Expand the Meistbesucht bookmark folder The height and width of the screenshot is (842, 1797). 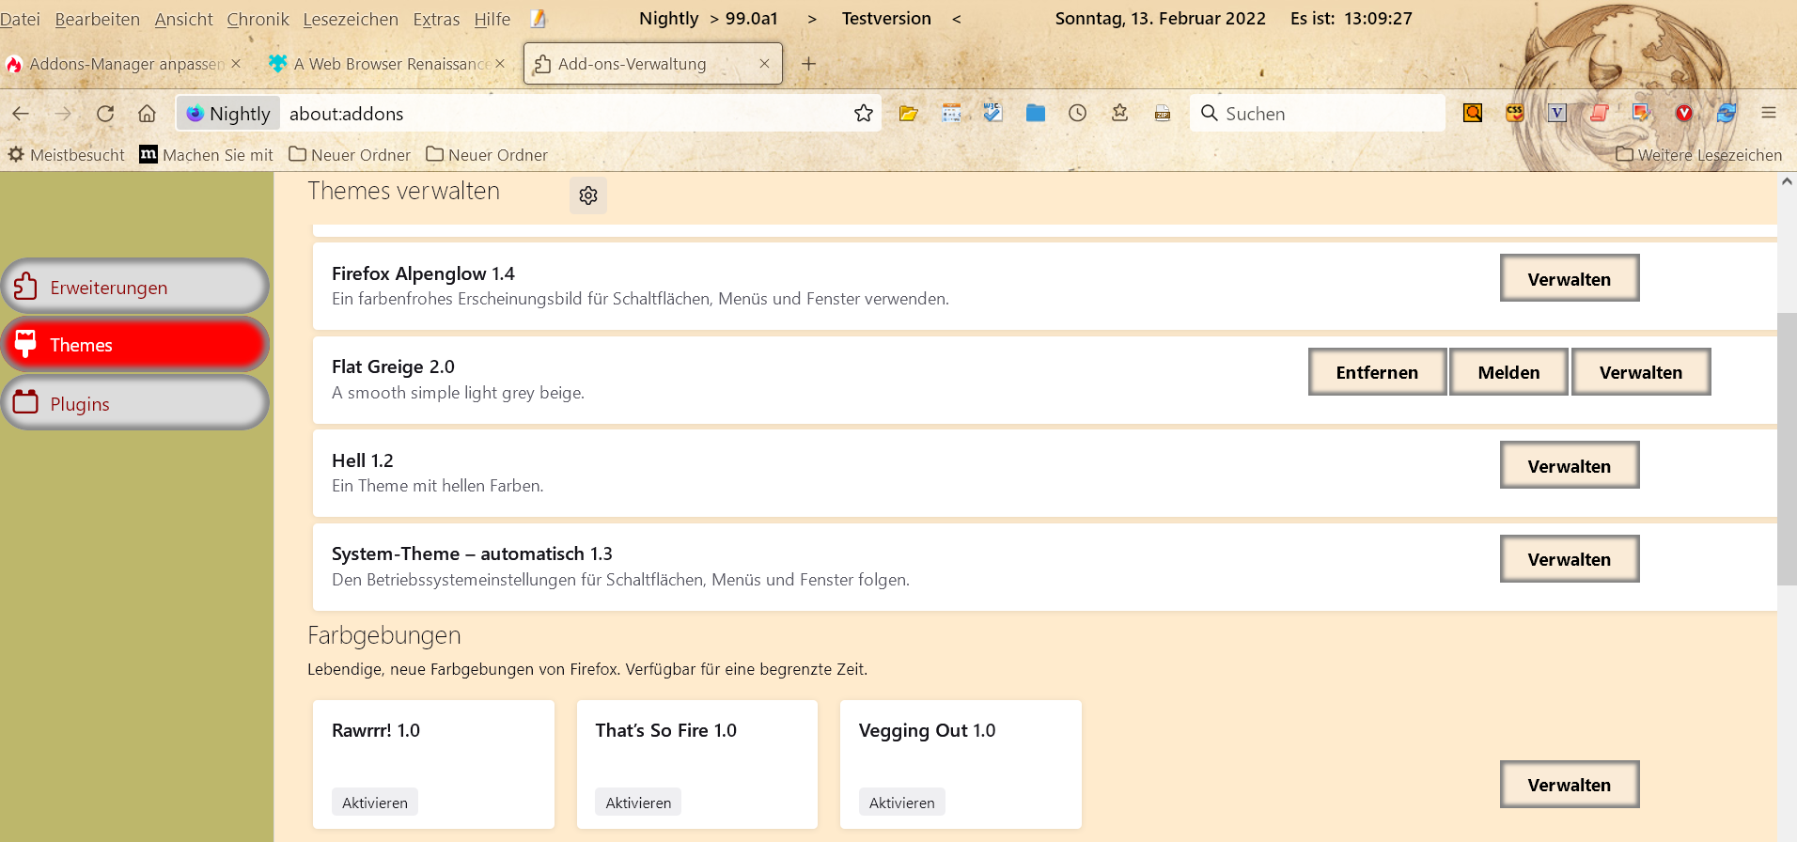point(66,155)
